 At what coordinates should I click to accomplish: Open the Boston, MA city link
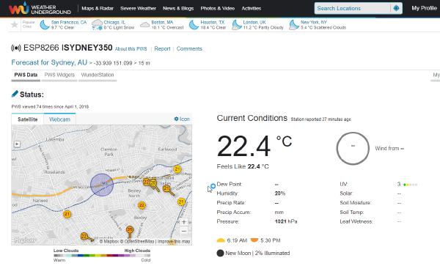162,22
